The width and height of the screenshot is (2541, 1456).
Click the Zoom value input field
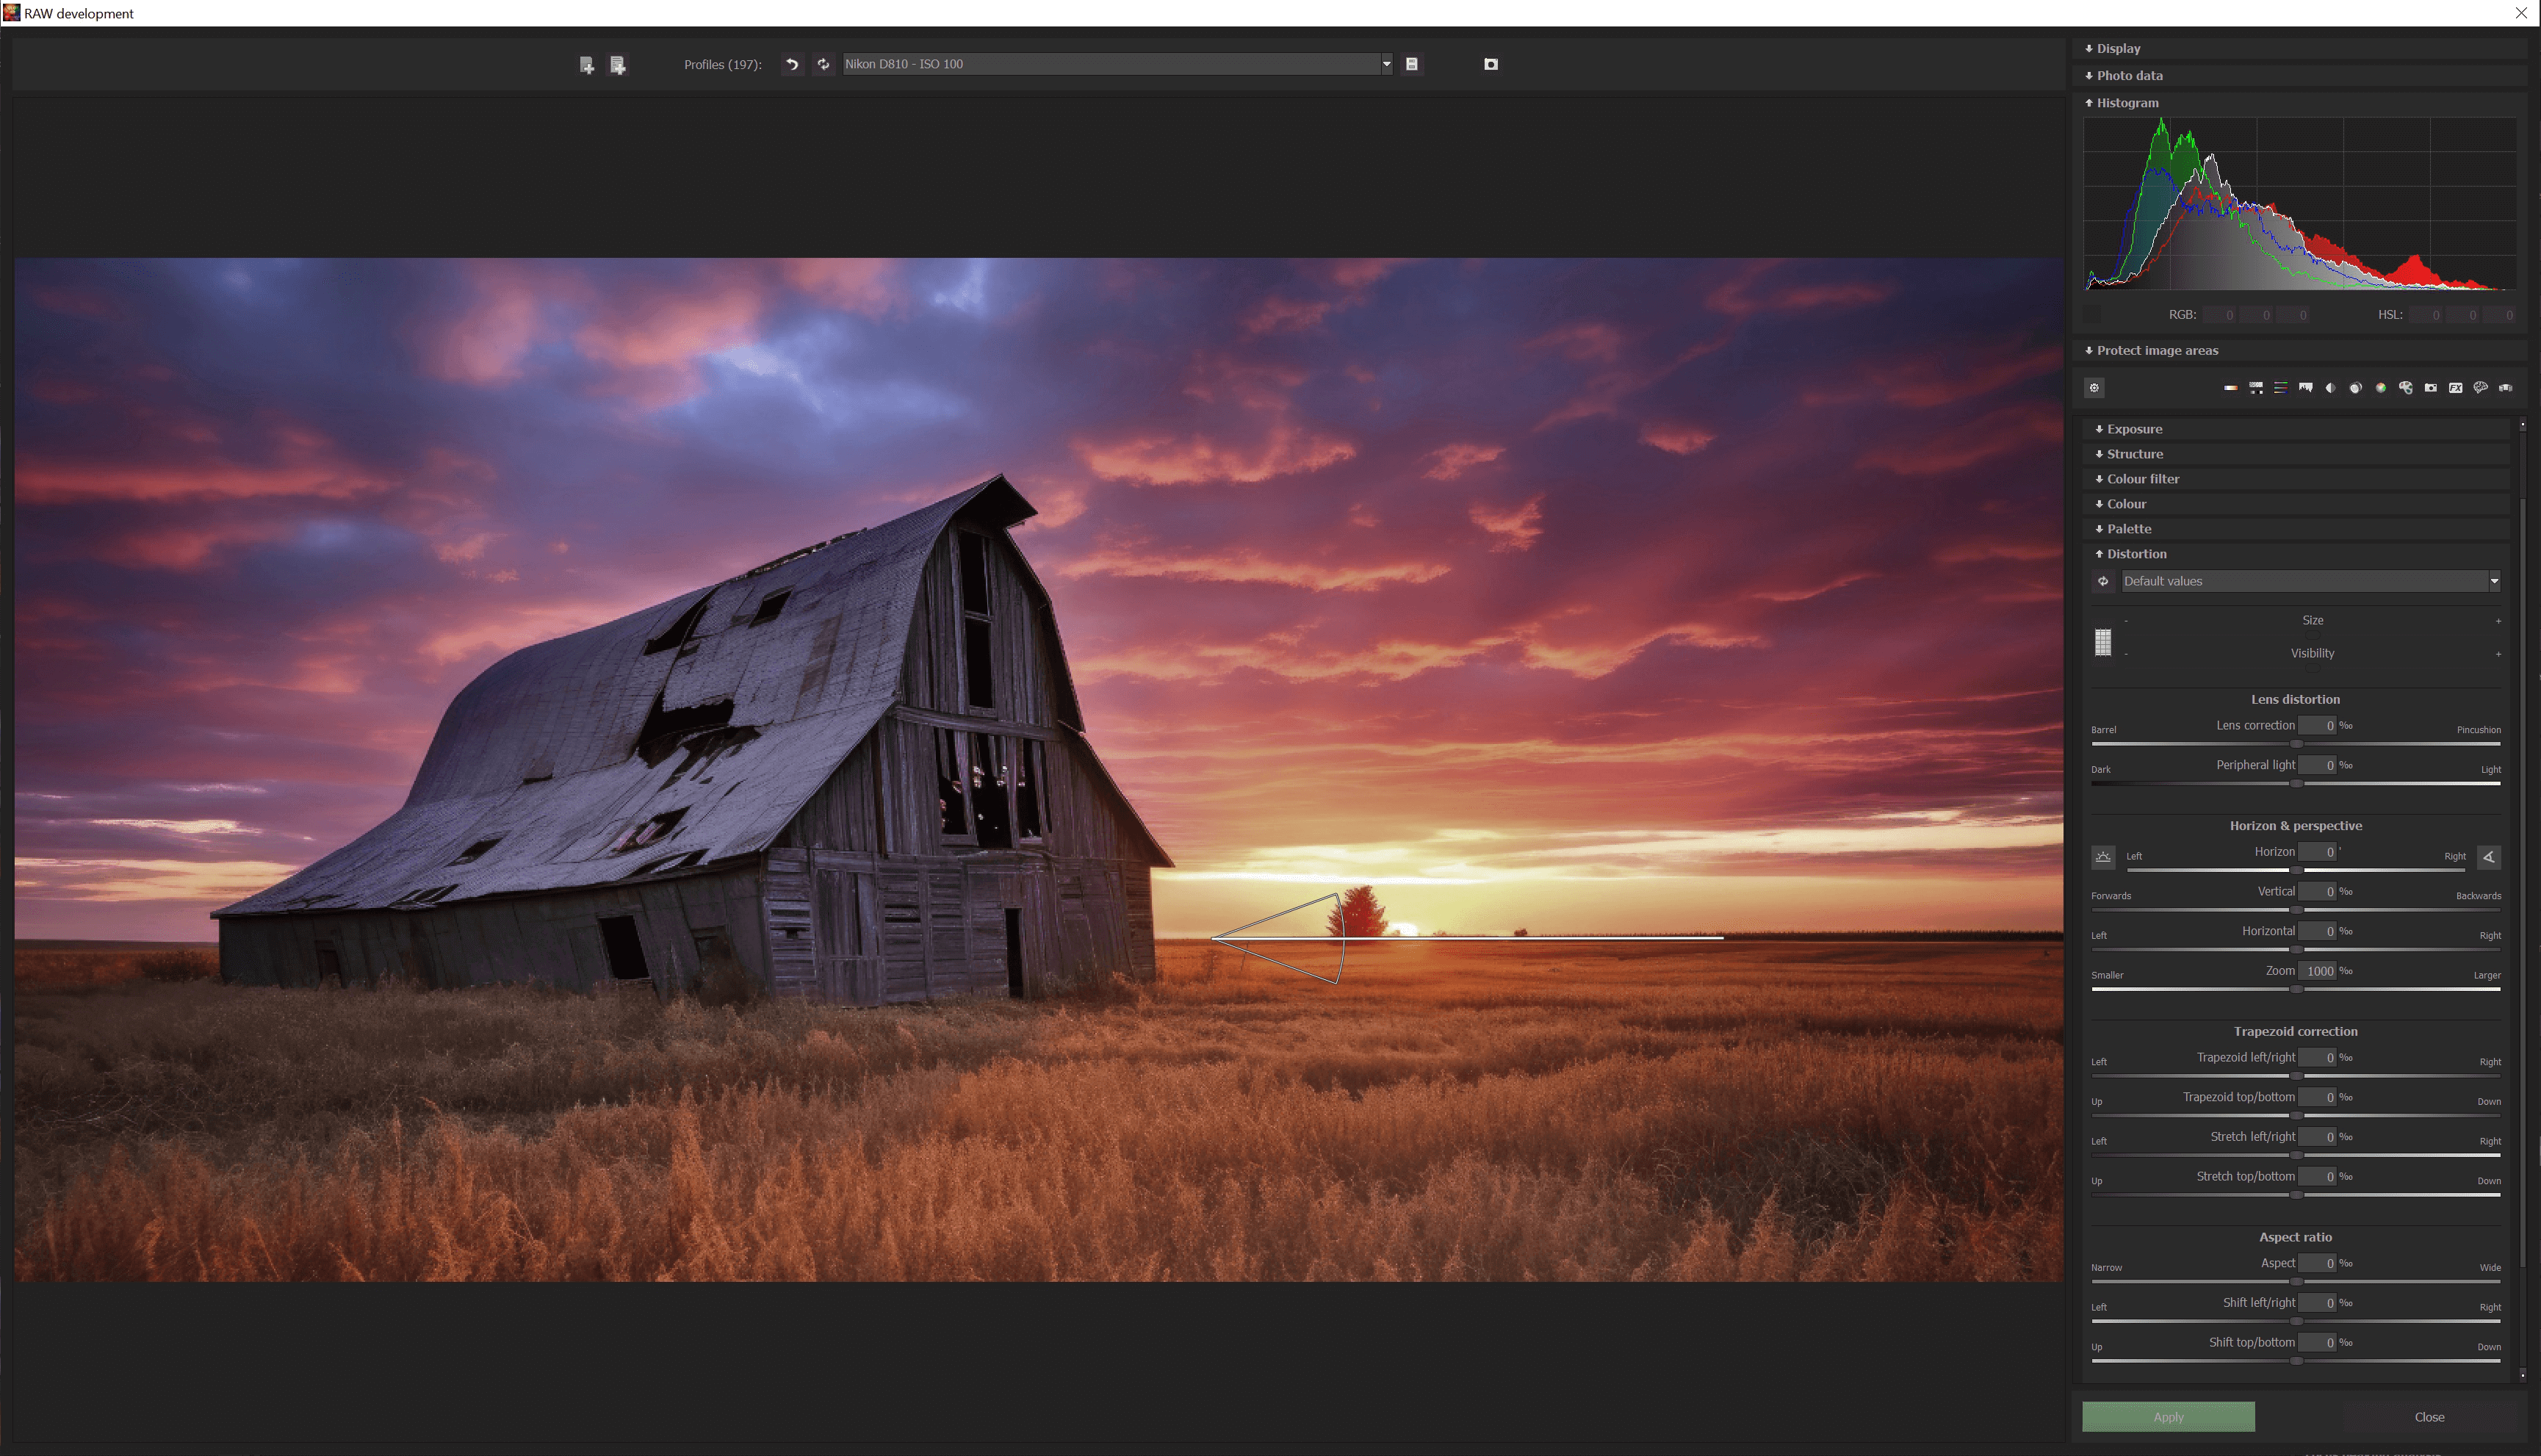coord(2317,971)
